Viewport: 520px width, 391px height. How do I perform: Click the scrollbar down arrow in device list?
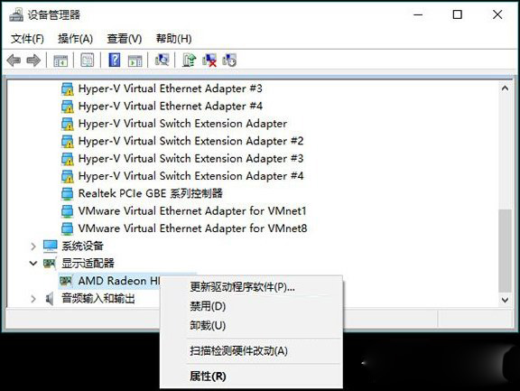(505, 300)
